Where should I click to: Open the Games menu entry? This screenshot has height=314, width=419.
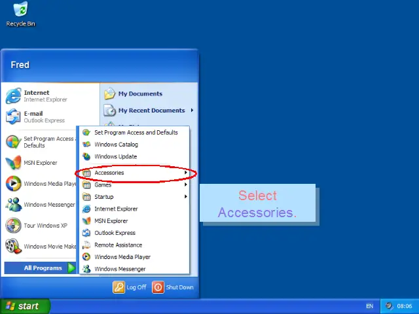[x=134, y=184]
